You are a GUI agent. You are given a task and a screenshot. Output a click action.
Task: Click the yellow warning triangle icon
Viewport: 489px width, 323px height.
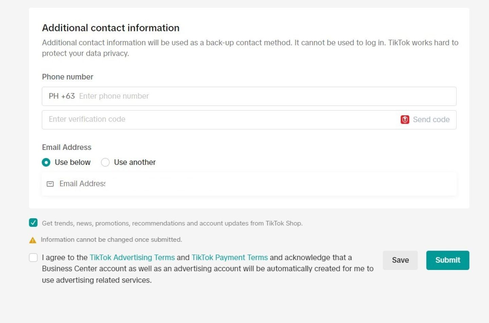pos(33,240)
